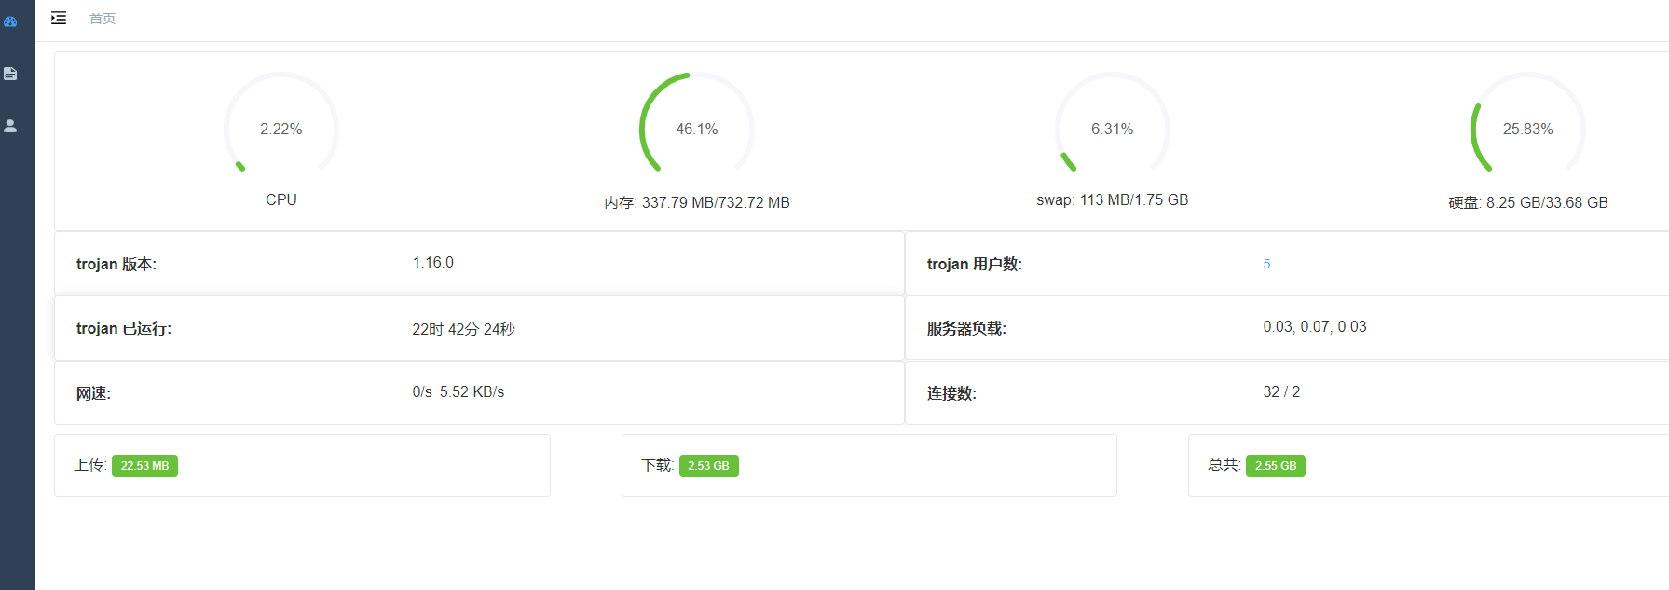This screenshot has height=590, width=1669.
Task: Click the upload 22.53 MB badge
Action: (144, 466)
